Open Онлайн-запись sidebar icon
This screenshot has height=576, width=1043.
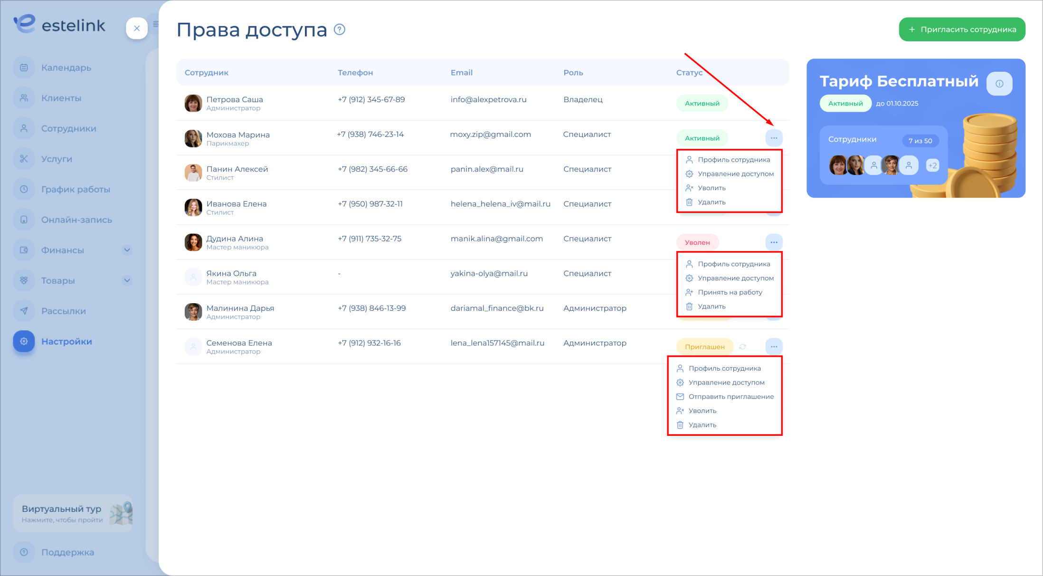coord(24,220)
